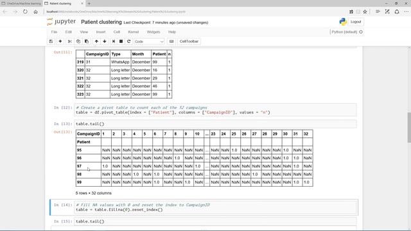
Task: Open the browser Hub lines icon
Action: click(x=378, y=12)
